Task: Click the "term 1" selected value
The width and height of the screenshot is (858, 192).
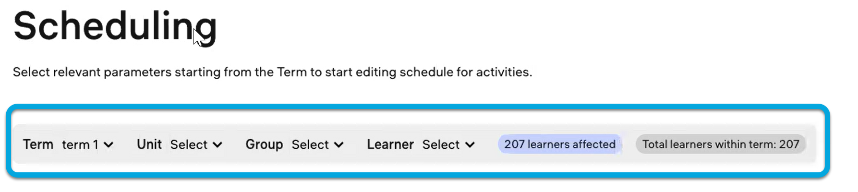Action: pyautogui.click(x=80, y=145)
